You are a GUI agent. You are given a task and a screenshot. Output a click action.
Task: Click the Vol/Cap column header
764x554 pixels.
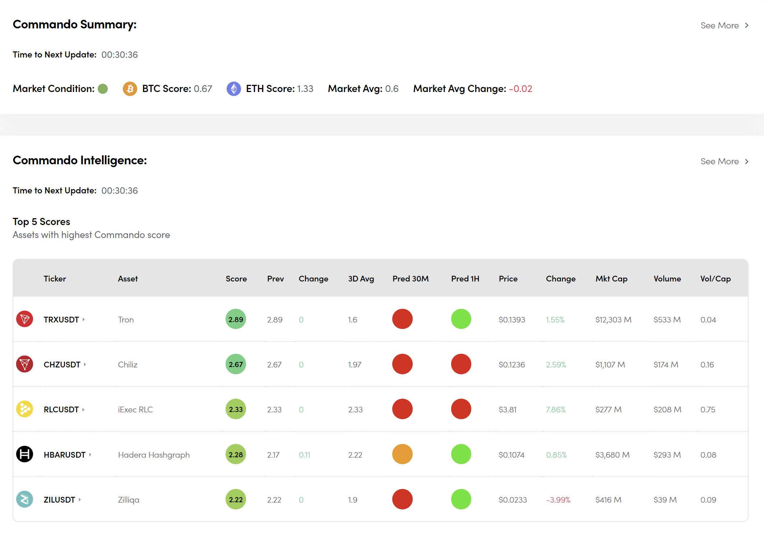715,279
